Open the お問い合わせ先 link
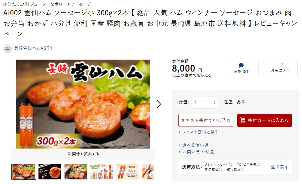Viewport: 302px width, 184px height. point(198,152)
